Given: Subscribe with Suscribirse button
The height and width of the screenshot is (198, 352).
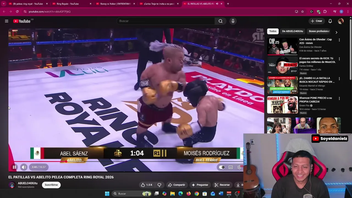Looking at the screenshot, I should coord(51,185).
